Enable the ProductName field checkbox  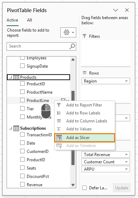point(22,92)
